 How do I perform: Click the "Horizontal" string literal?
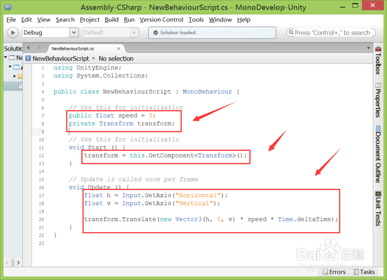click(x=198, y=195)
